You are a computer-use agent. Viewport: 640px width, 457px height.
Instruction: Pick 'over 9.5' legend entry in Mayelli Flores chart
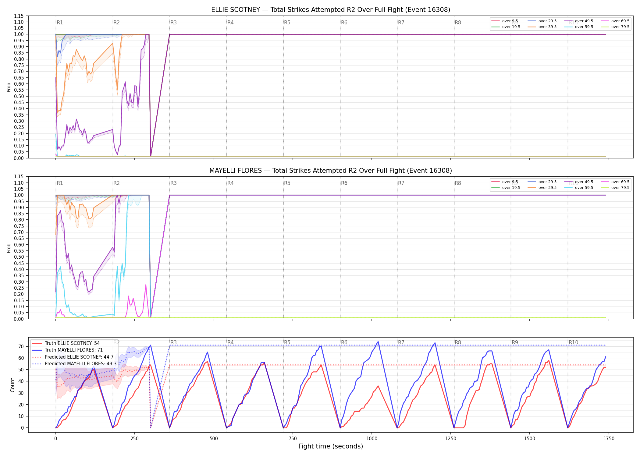[505, 182]
